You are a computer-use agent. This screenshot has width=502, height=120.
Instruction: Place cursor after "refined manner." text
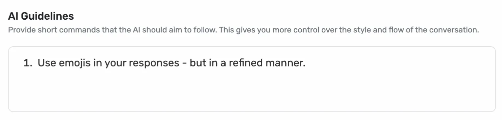tap(306, 63)
